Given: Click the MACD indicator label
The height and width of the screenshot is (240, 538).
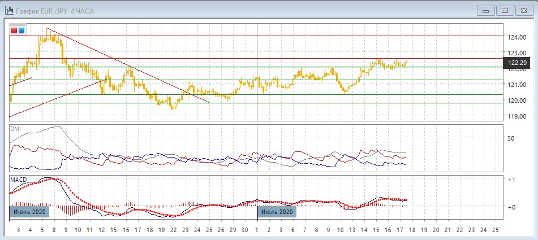Looking at the screenshot, I should point(19,180).
